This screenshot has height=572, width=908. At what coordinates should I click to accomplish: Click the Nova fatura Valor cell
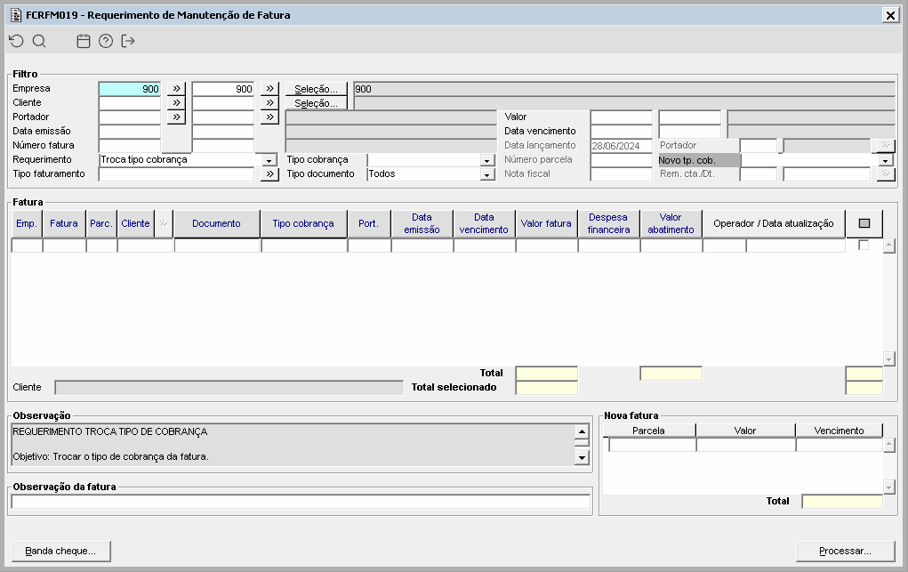[x=746, y=445]
